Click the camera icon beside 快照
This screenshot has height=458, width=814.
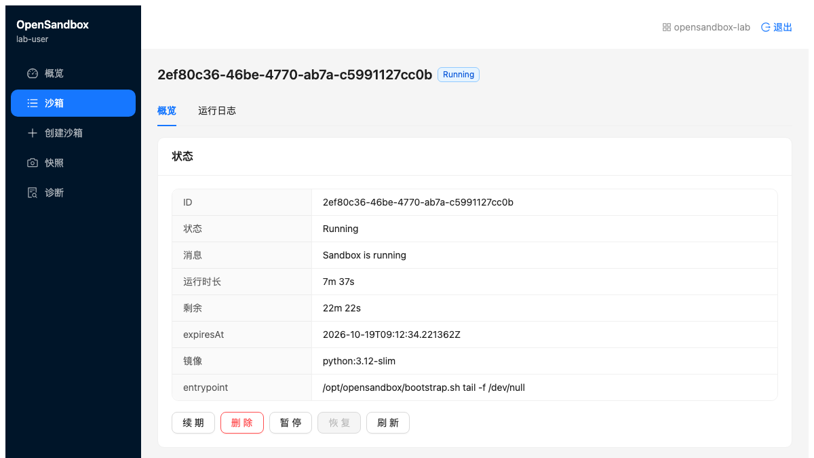click(33, 163)
